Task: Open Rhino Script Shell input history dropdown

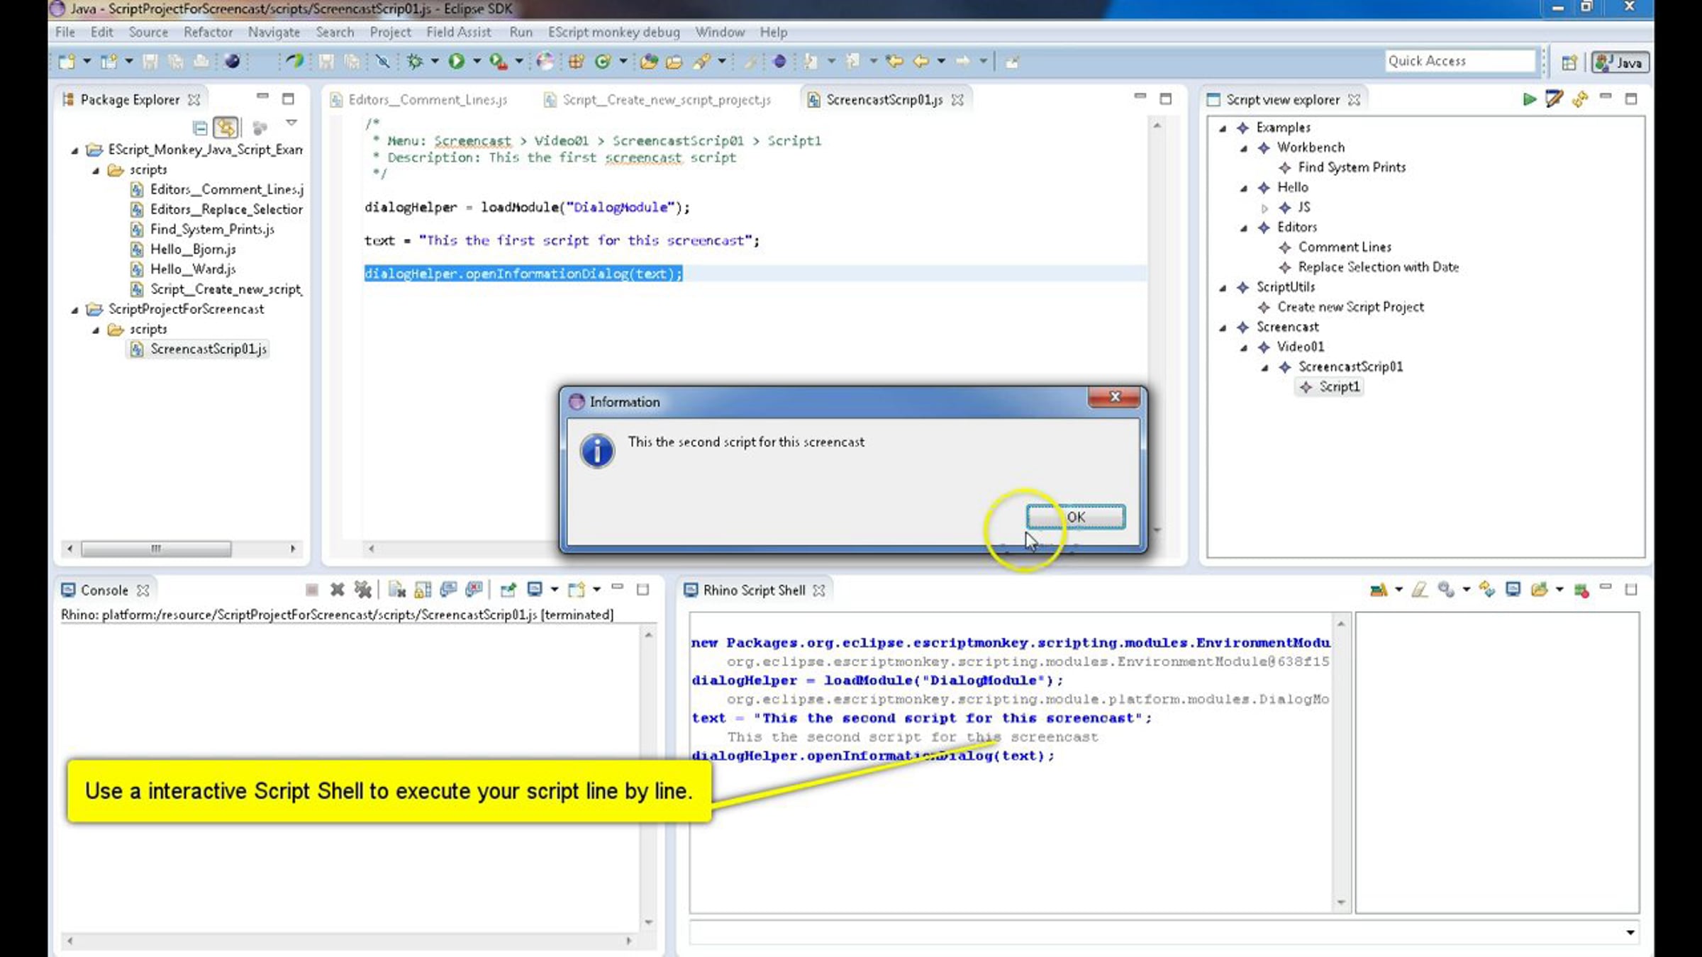Action: 1630,932
